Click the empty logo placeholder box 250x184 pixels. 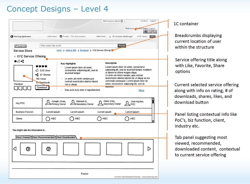pos(28,26)
